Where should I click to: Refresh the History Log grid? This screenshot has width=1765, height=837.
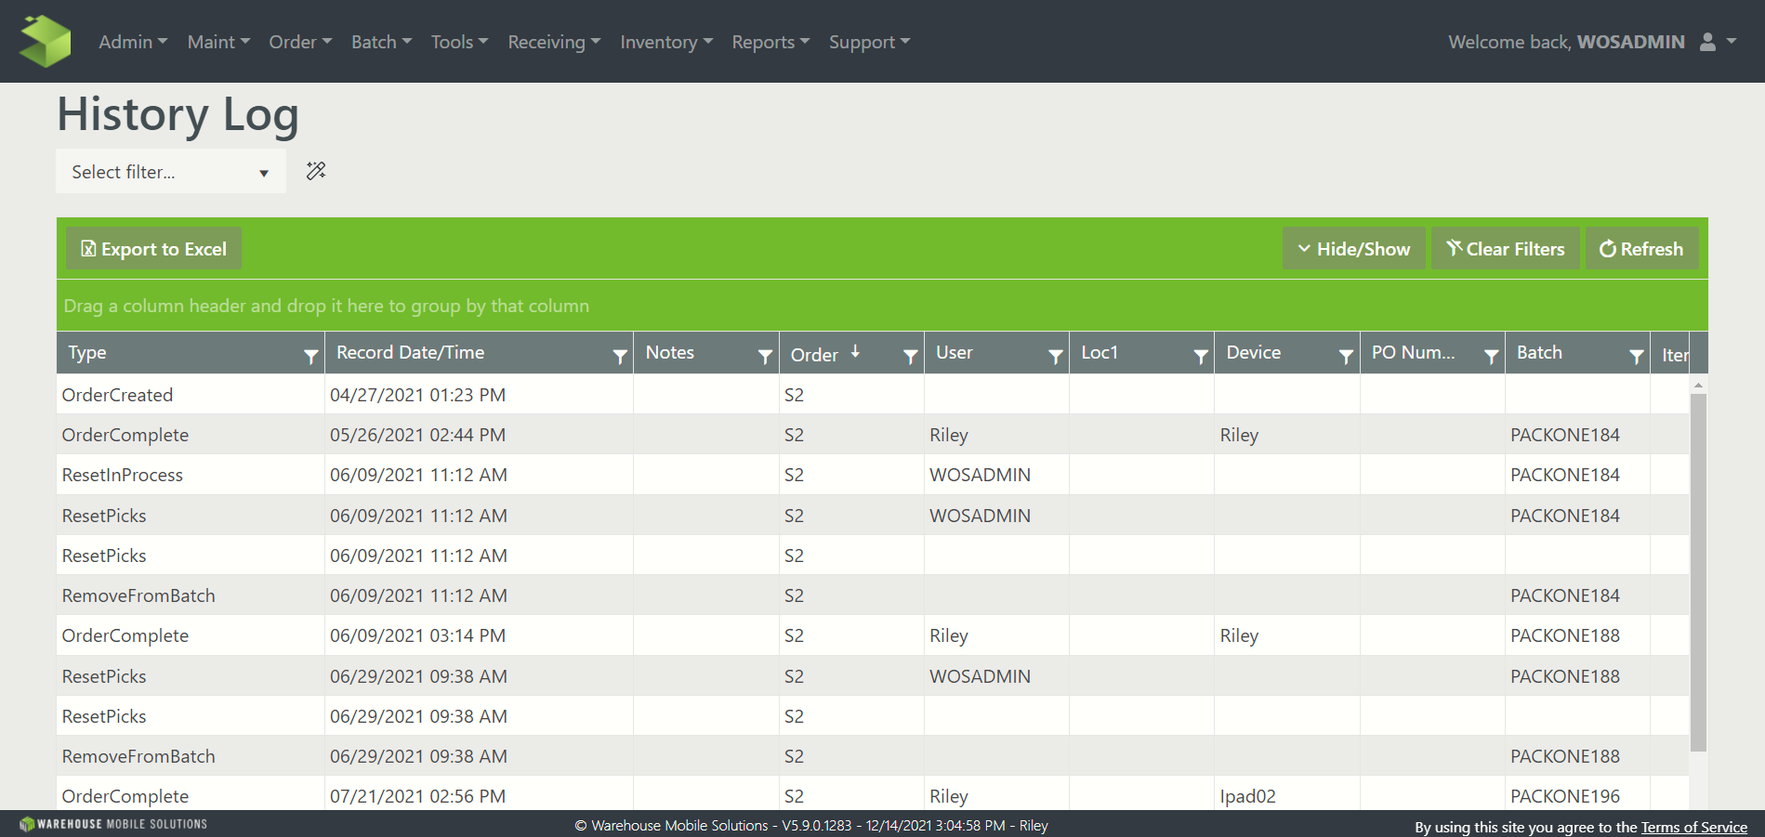pyautogui.click(x=1641, y=249)
